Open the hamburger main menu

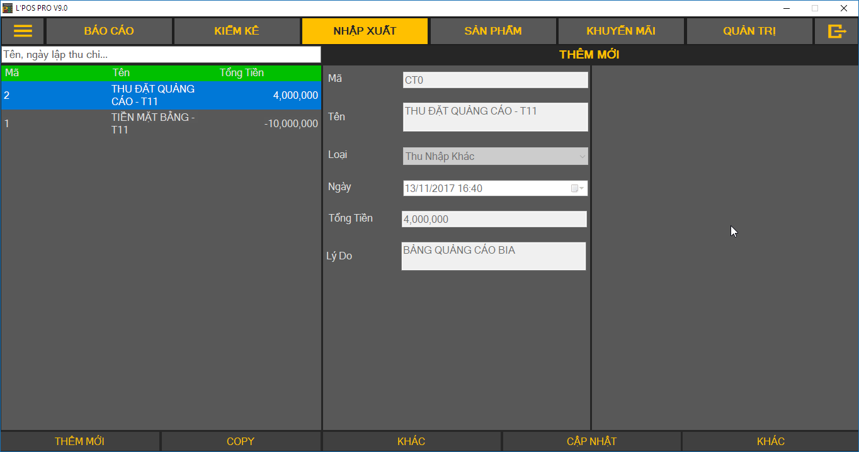click(x=23, y=31)
